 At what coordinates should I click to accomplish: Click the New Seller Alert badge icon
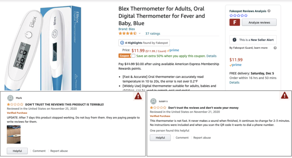pos(235,40)
